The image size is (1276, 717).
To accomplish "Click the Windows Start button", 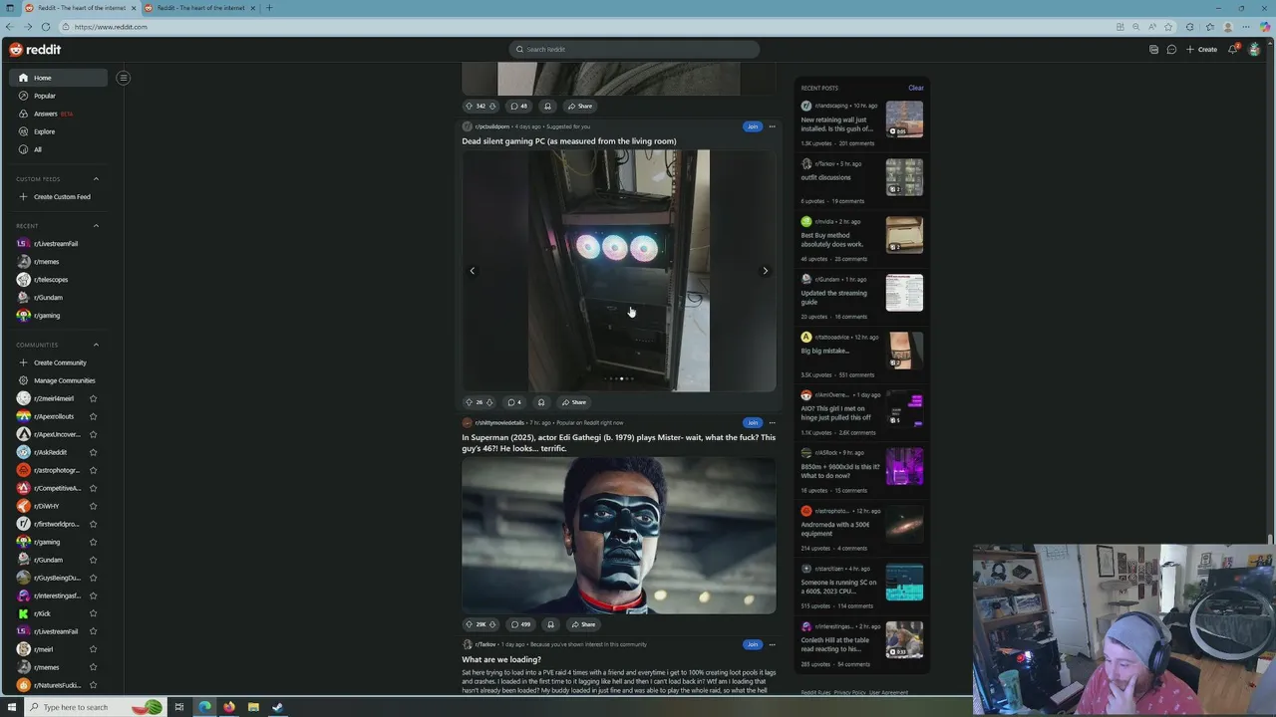I will (x=11, y=707).
